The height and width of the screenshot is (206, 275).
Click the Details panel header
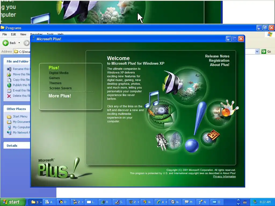click(17, 146)
